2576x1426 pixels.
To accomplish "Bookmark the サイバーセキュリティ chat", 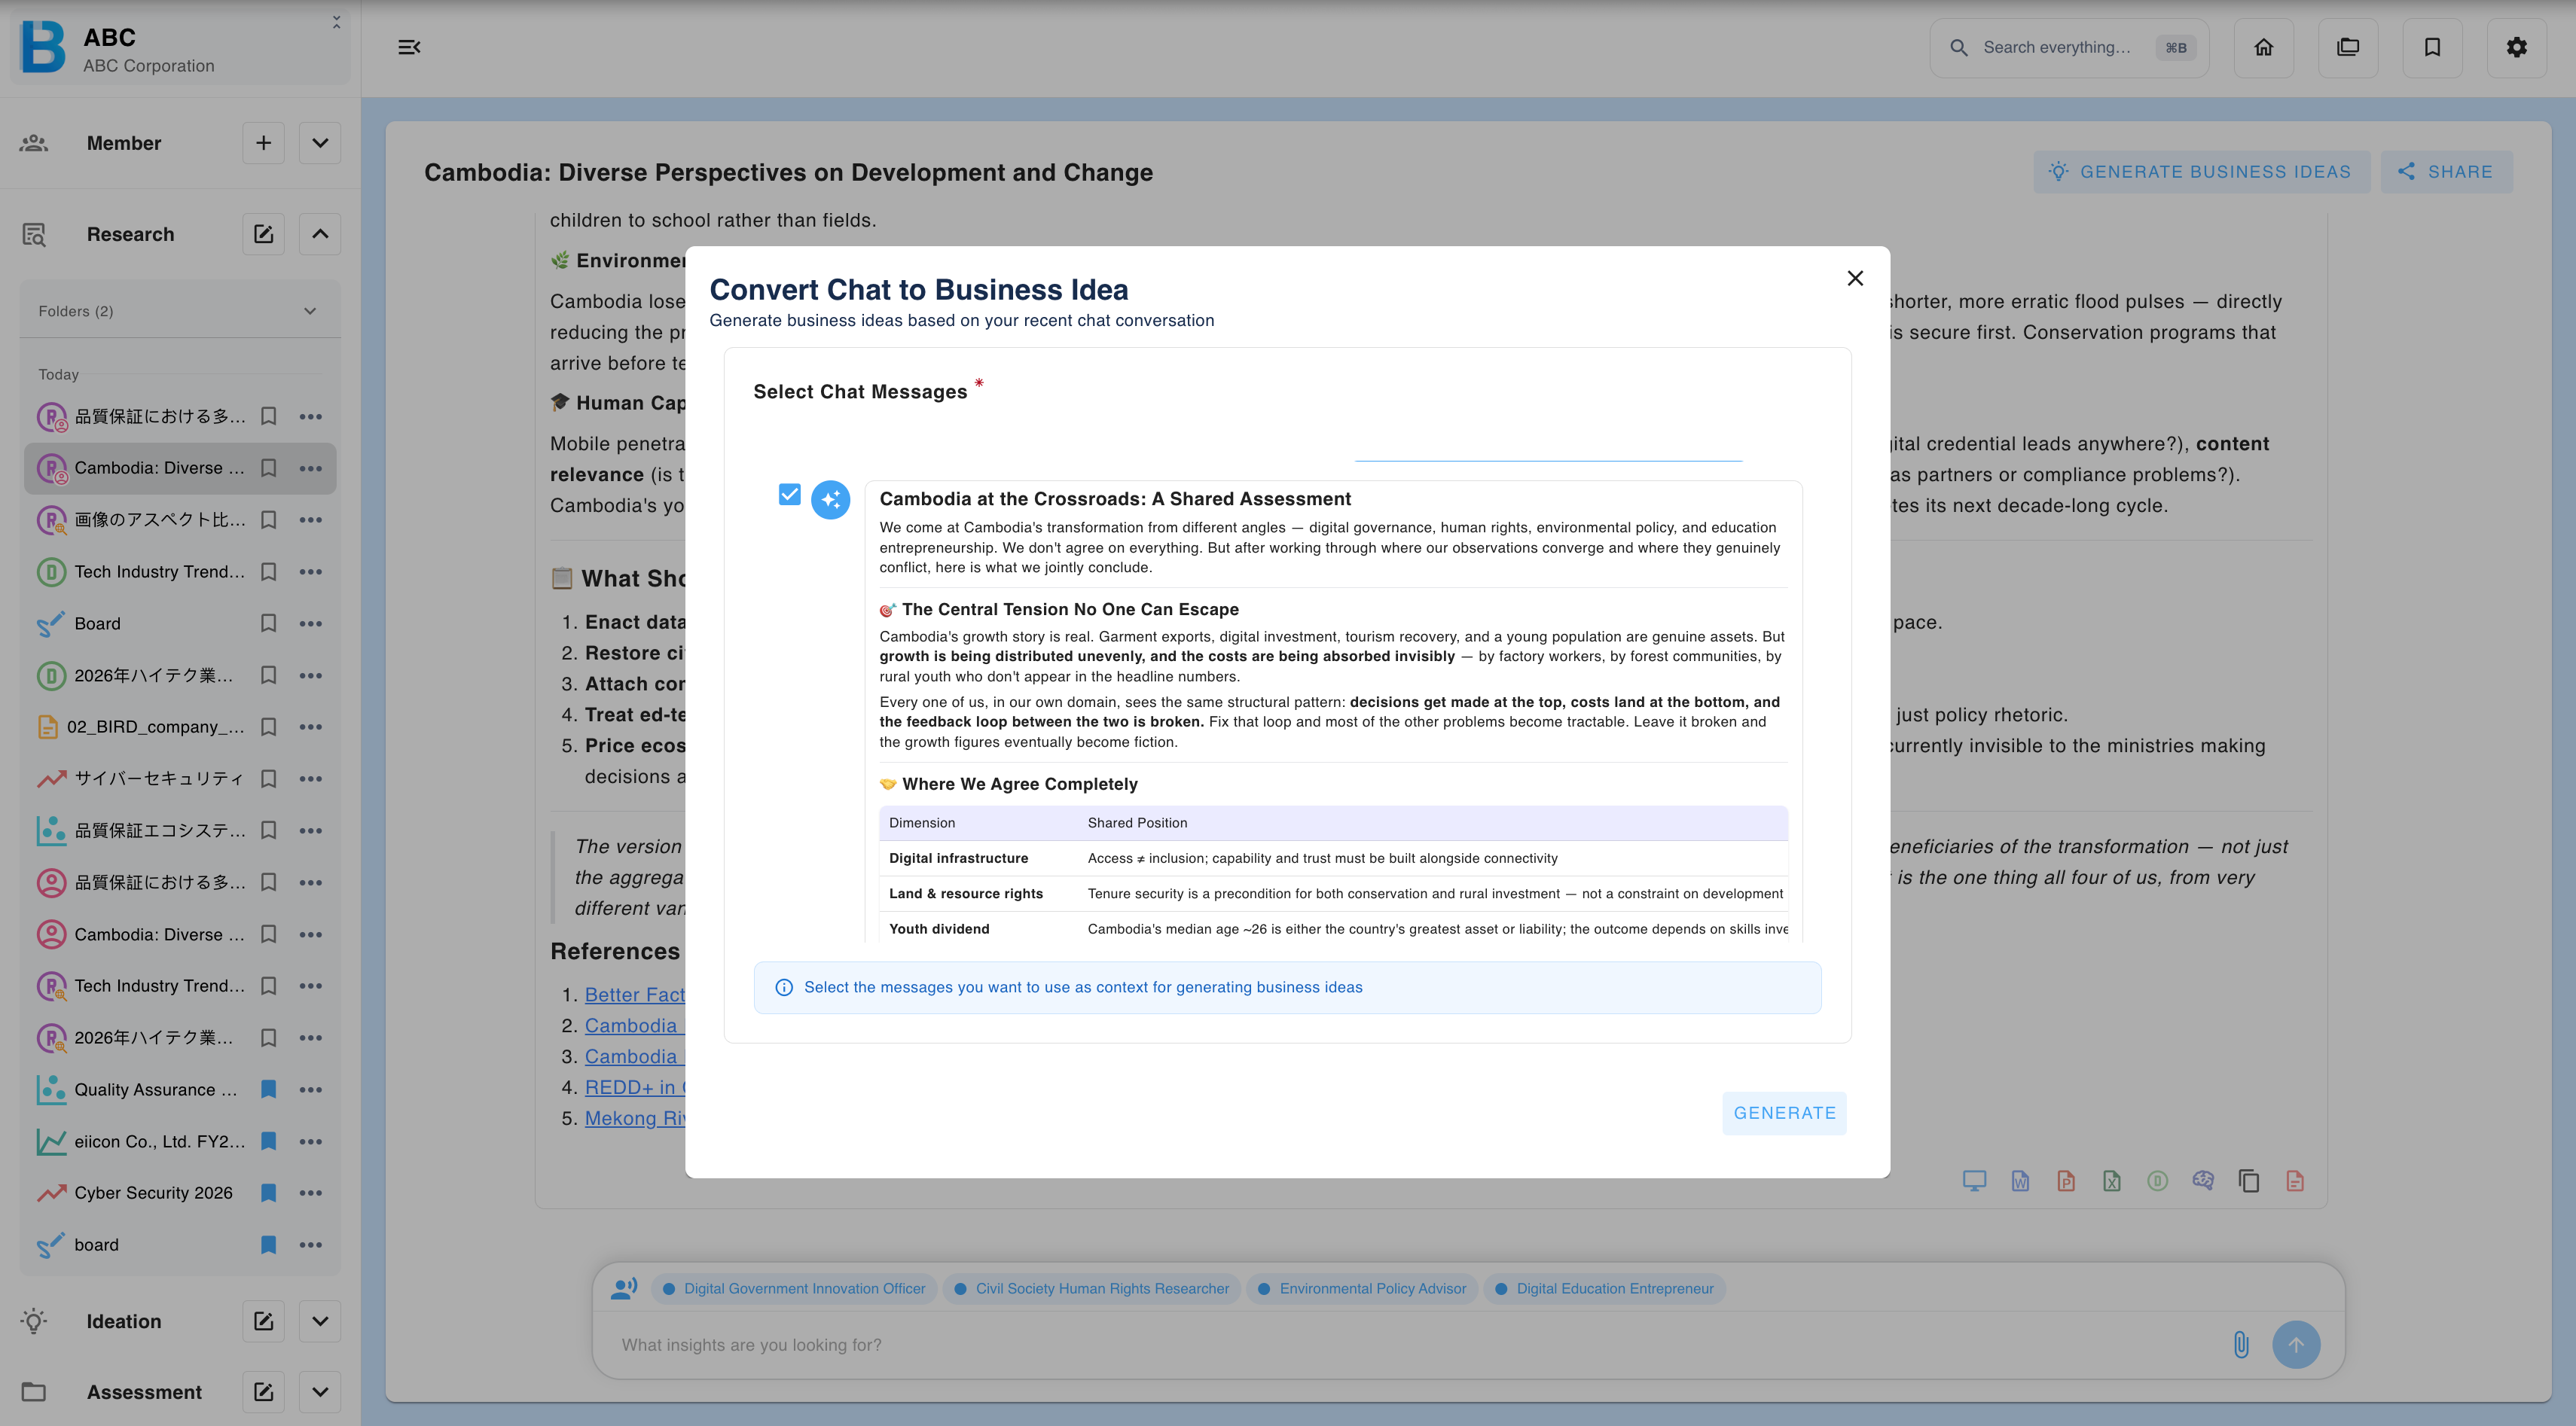I will 268,779.
